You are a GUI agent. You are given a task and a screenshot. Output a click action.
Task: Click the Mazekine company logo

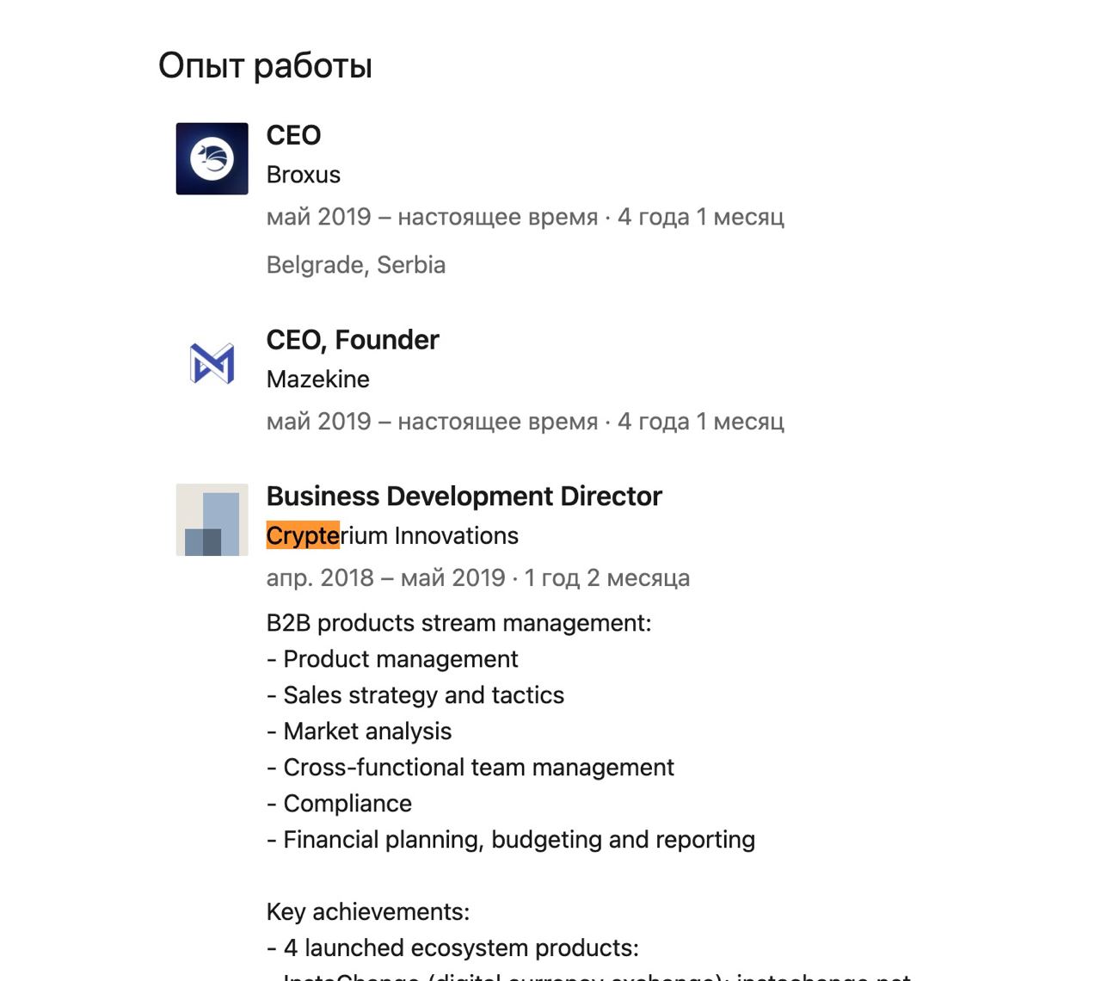click(212, 363)
